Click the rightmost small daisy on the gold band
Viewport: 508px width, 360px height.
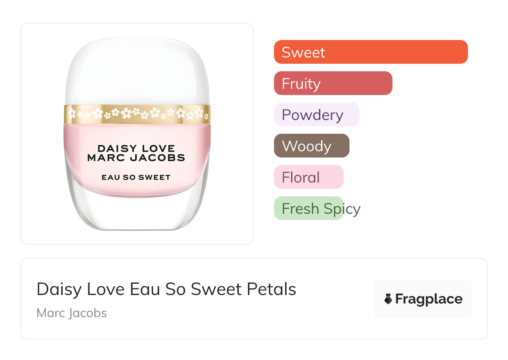206,115
